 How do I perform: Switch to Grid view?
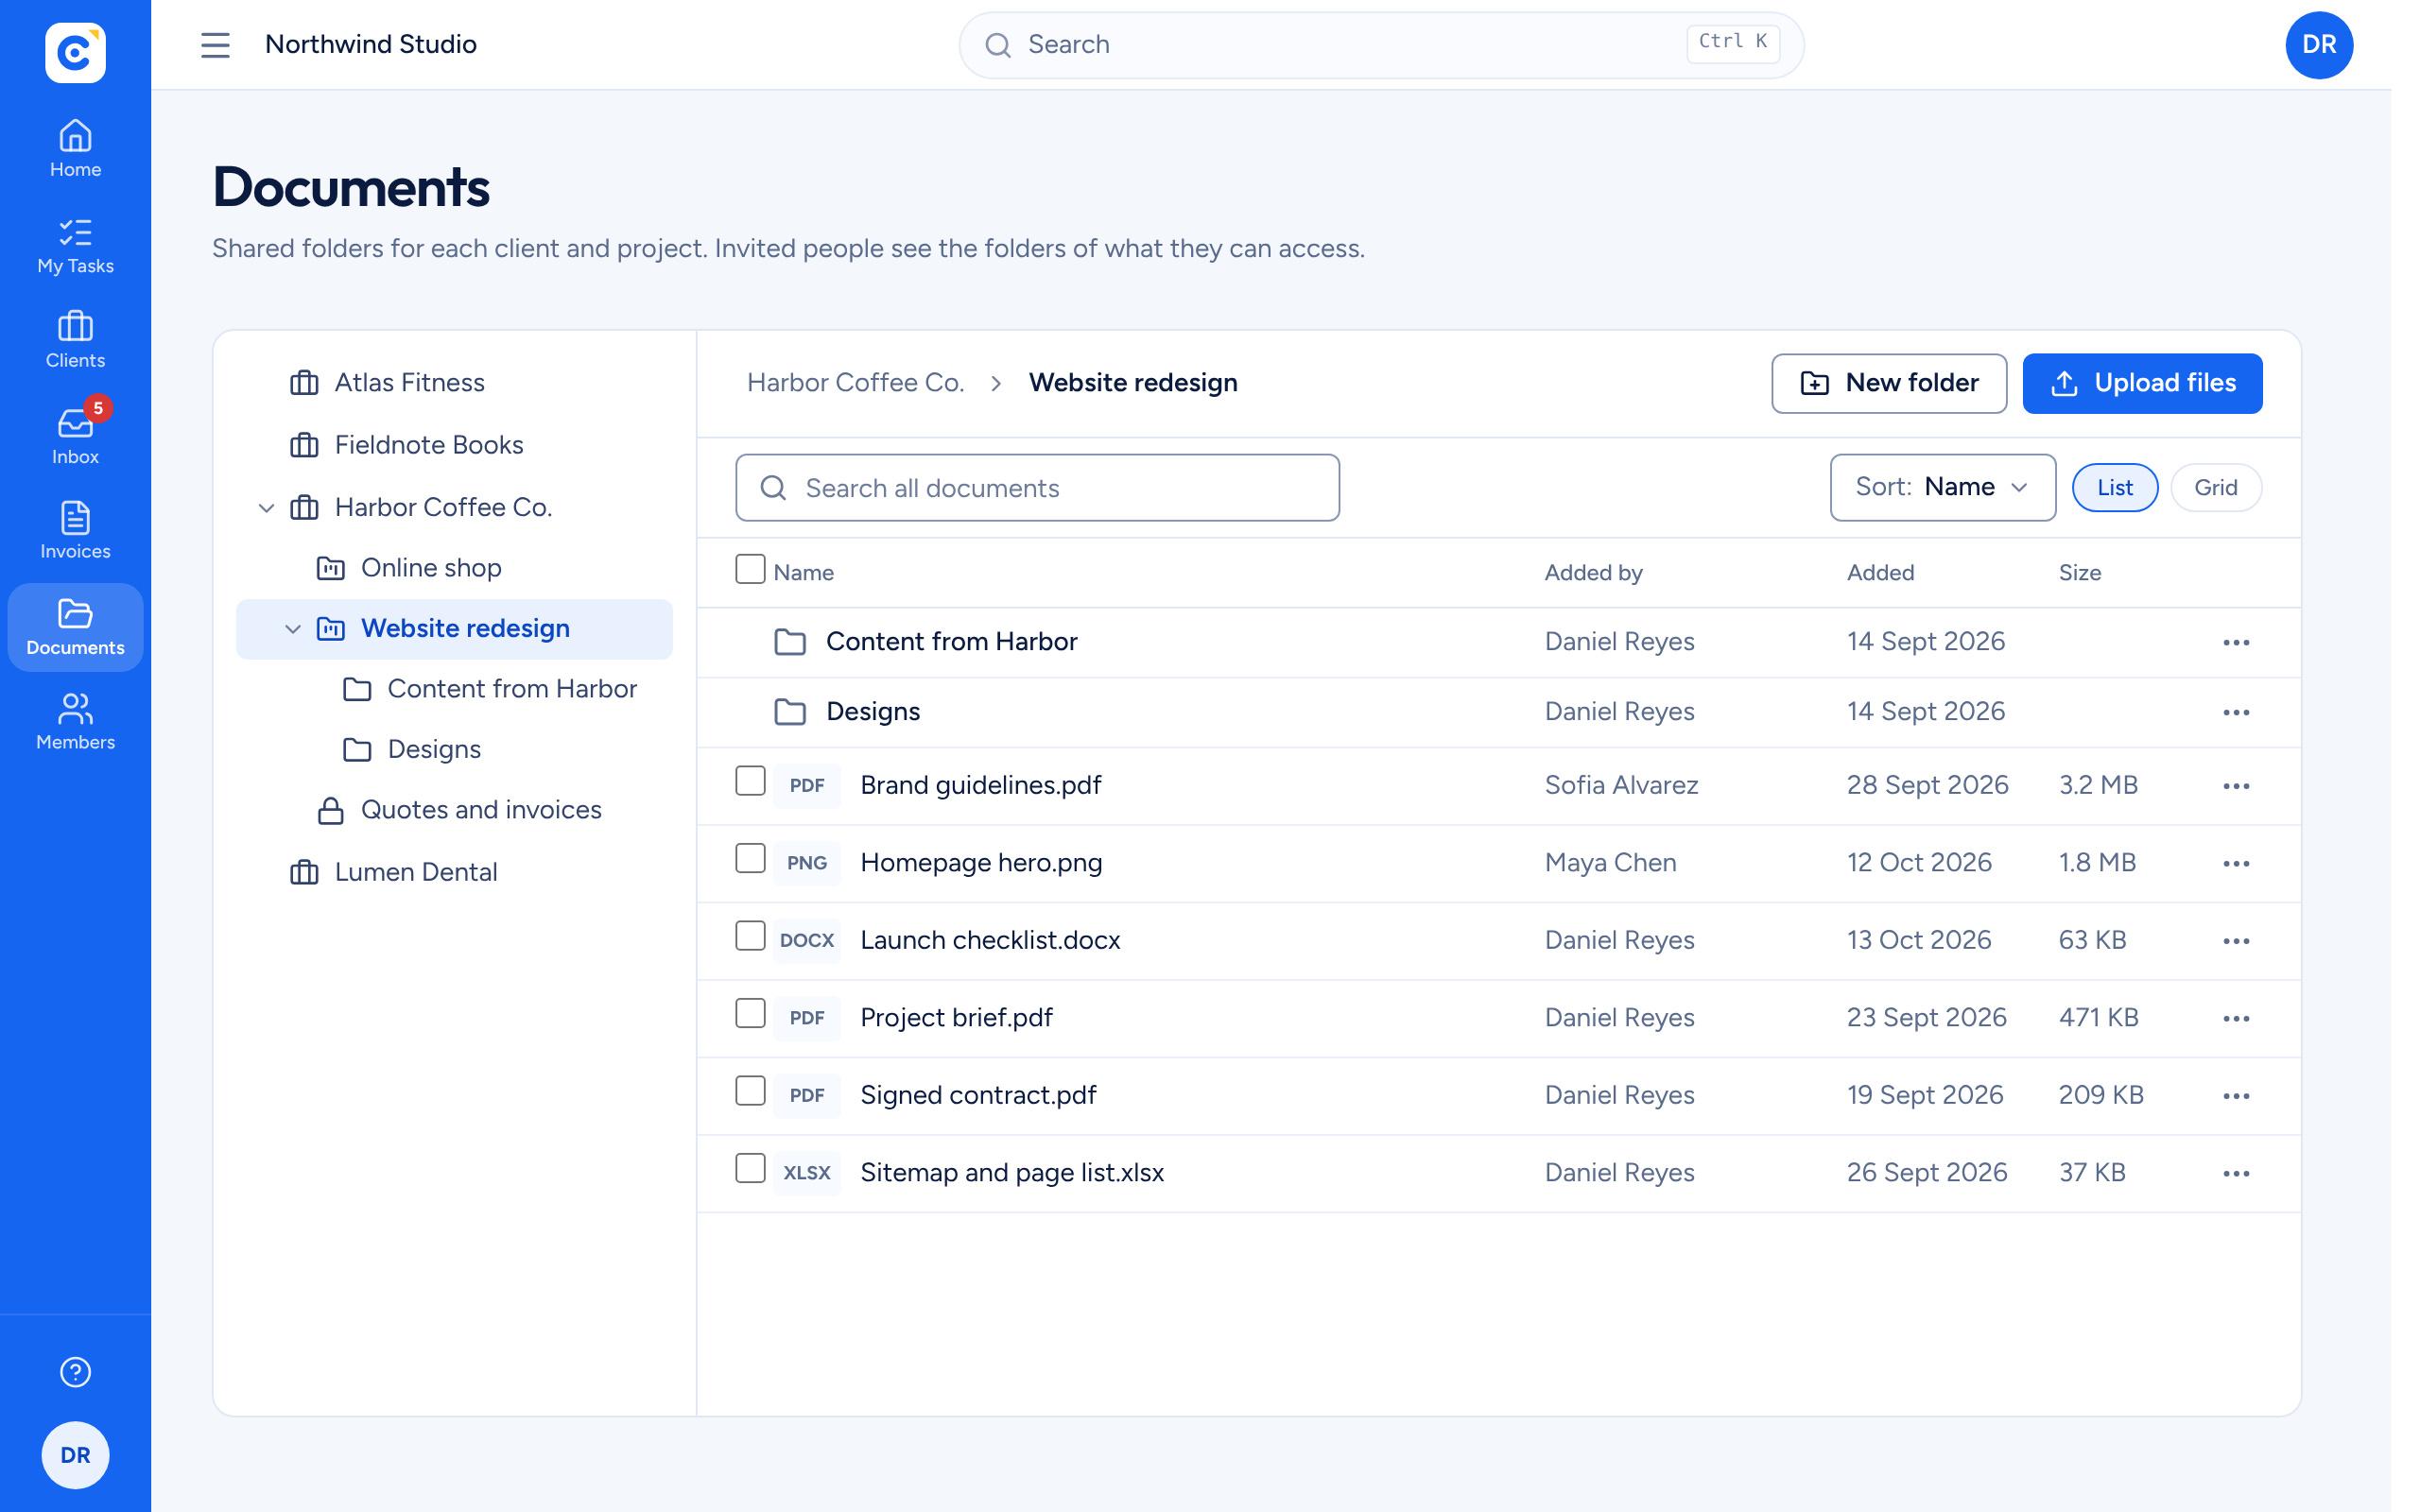[2215, 488]
